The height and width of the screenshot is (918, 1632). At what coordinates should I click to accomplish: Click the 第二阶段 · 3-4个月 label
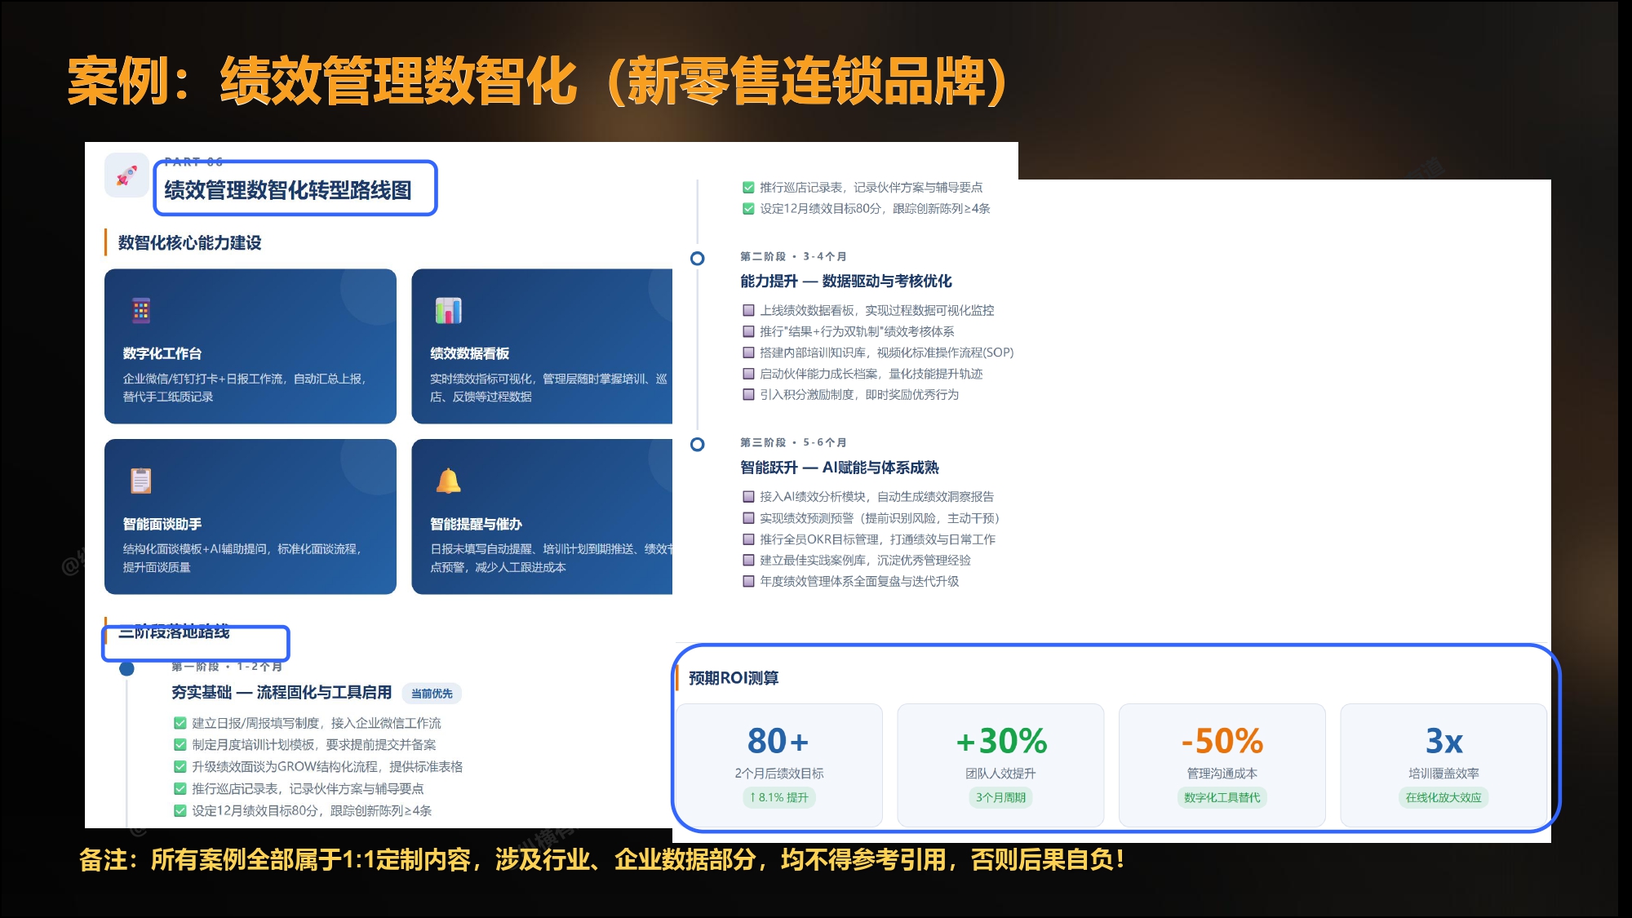pos(793,256)
